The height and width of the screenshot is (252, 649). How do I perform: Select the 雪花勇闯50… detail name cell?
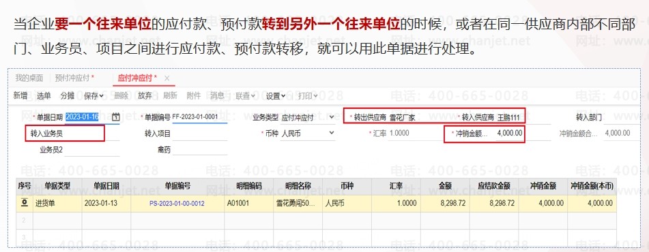298,203
